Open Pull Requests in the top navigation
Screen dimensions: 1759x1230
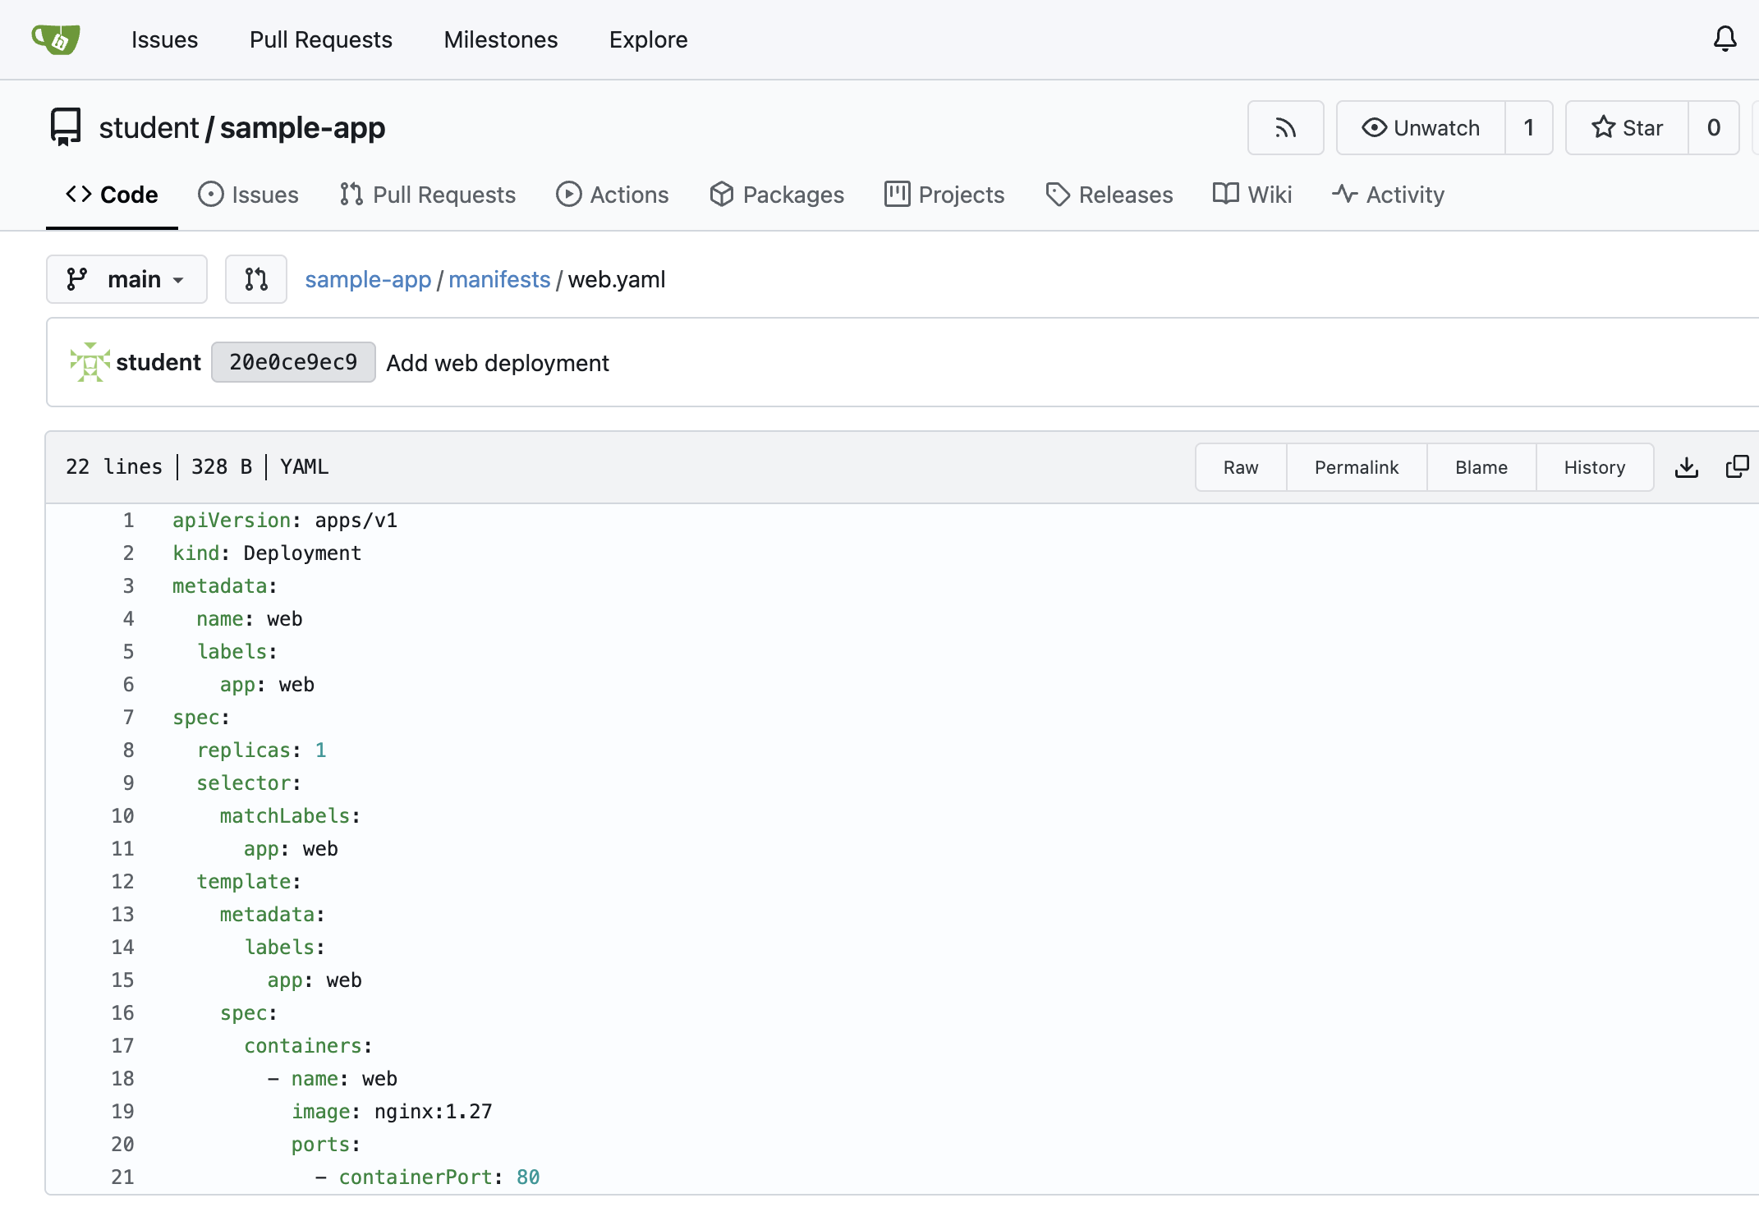[x=321, y=39]
